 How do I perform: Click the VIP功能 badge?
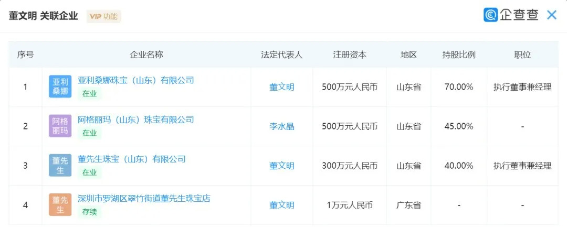[x=103, y=16]
